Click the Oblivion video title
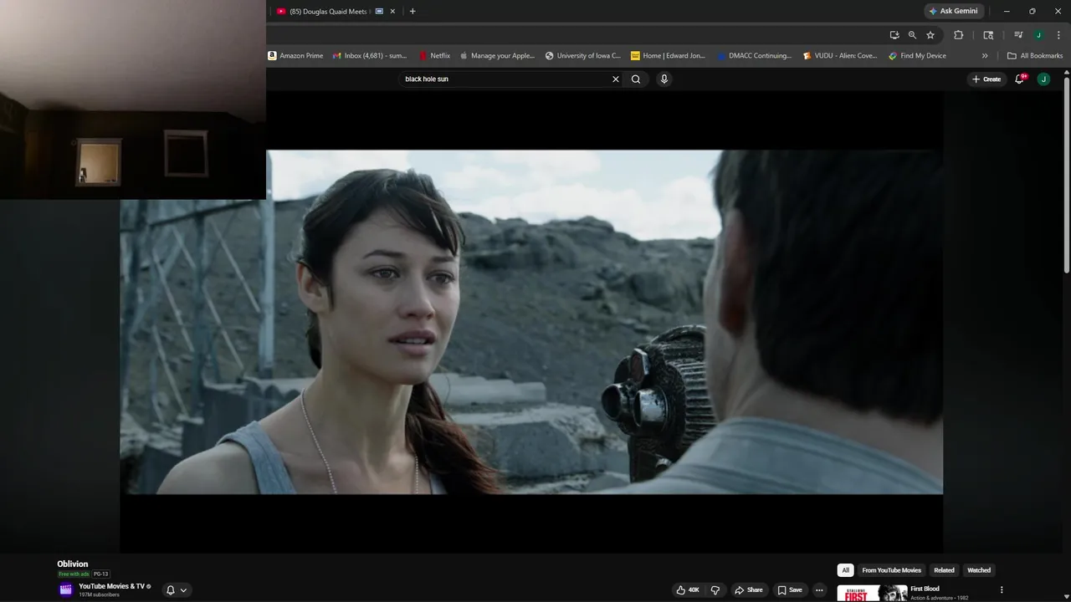Screen dimensions: 1071x602 pyautogui.click(x=72, y=564)
